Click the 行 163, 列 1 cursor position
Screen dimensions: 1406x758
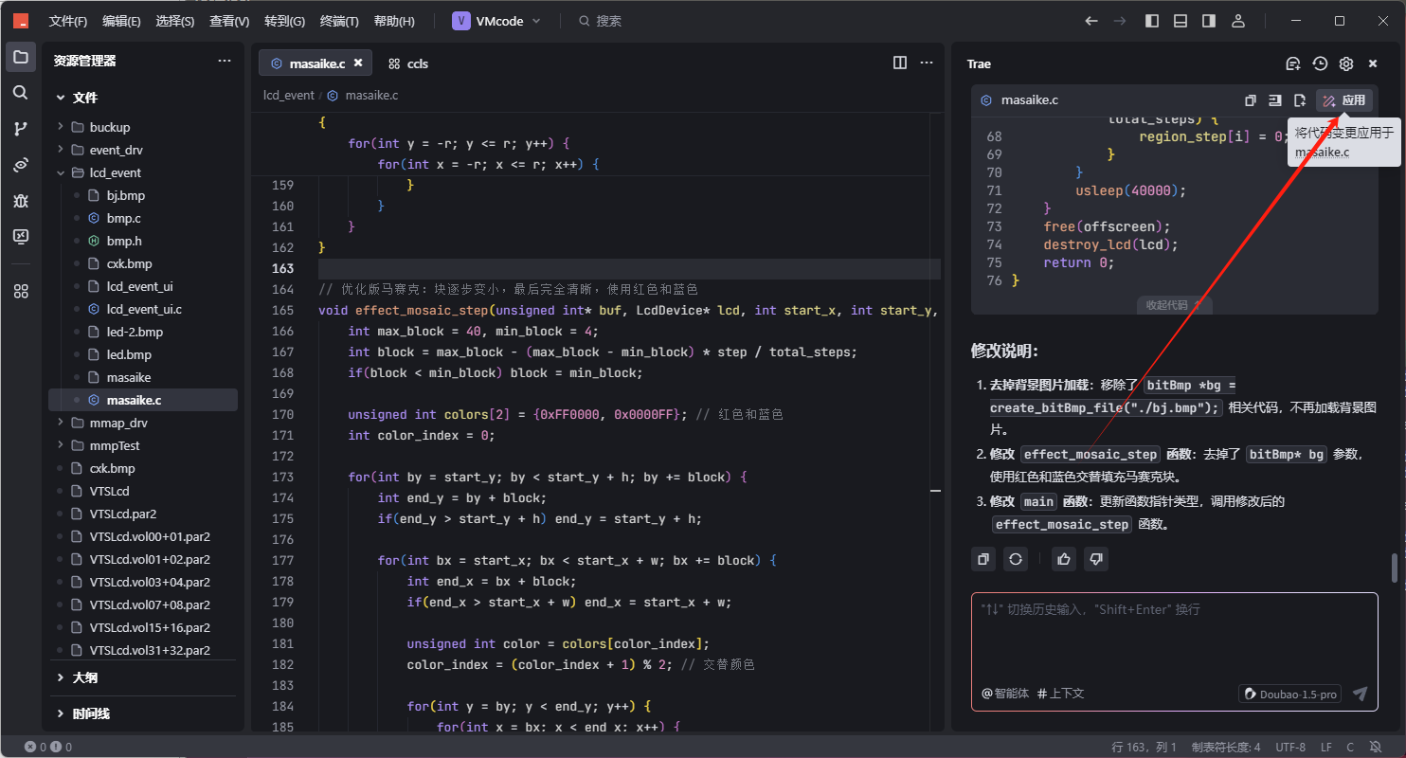point(1144,747)
